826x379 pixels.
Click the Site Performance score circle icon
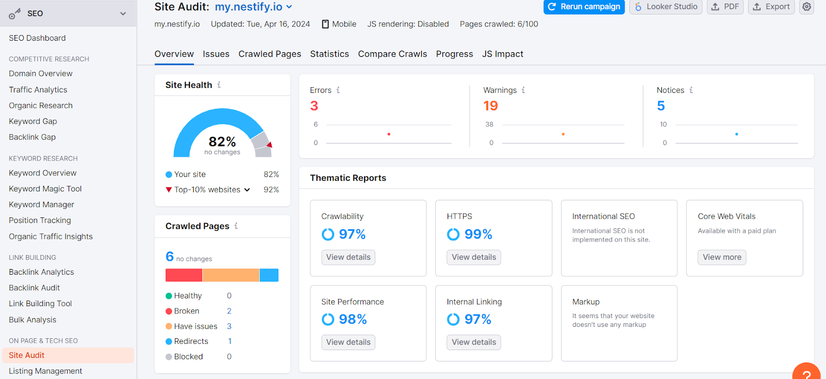click(x=328, y=320)
